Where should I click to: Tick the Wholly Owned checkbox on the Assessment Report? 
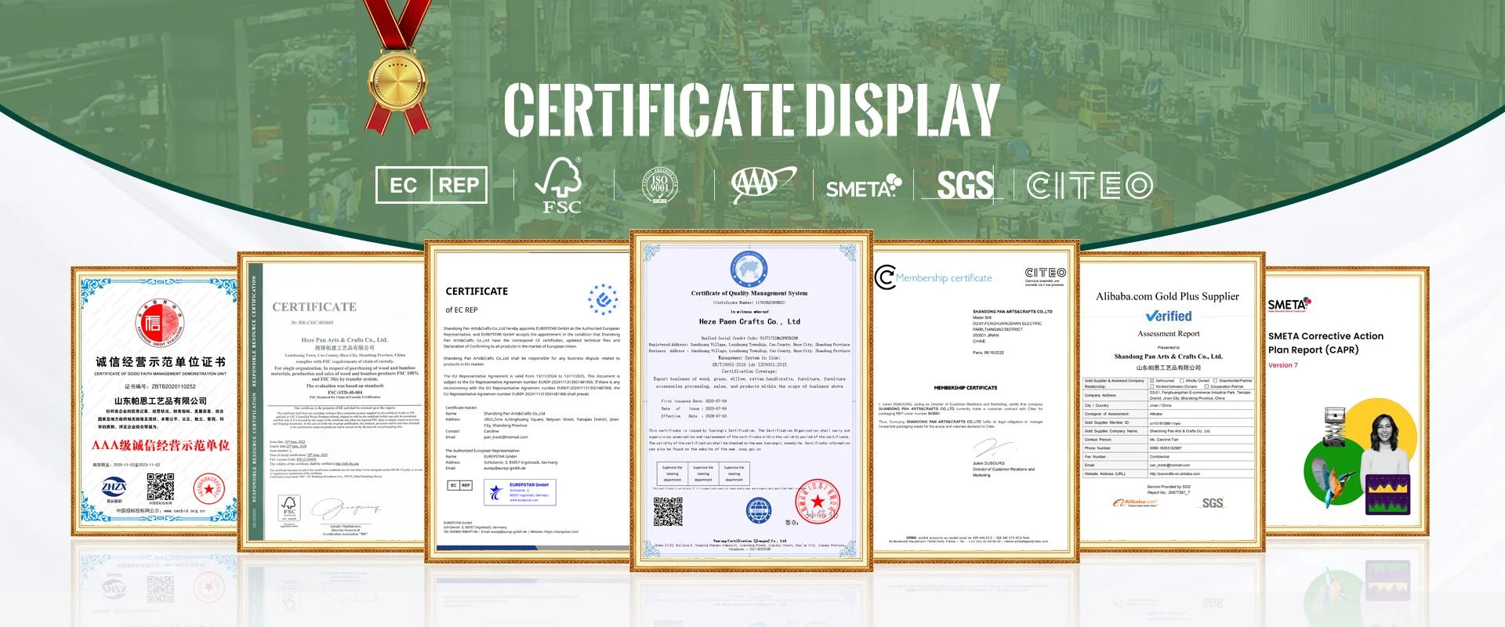[1182, 381]
